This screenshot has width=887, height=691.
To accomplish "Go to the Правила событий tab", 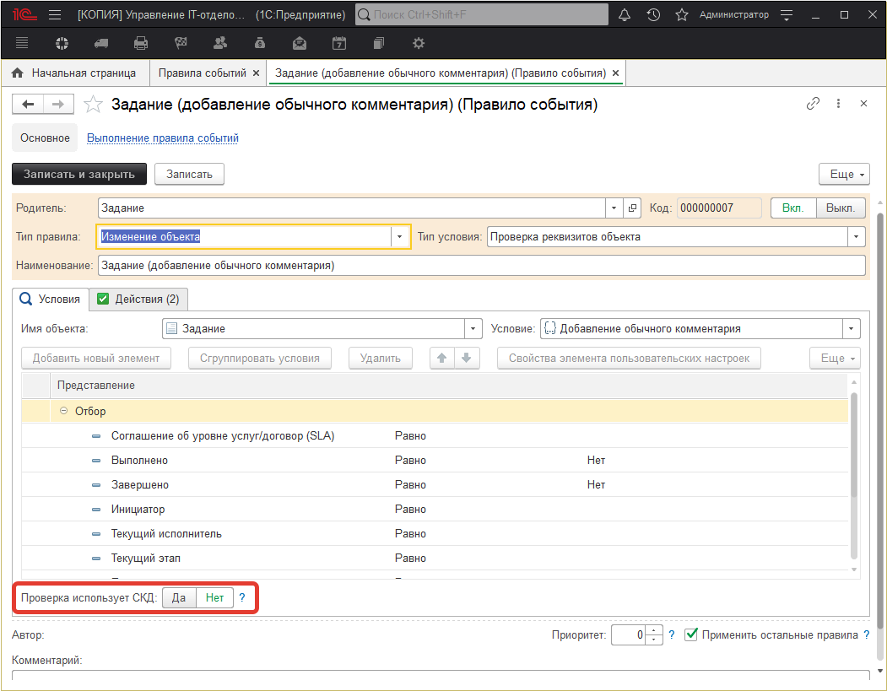I will pyautogui.click(x=203, y=73).
